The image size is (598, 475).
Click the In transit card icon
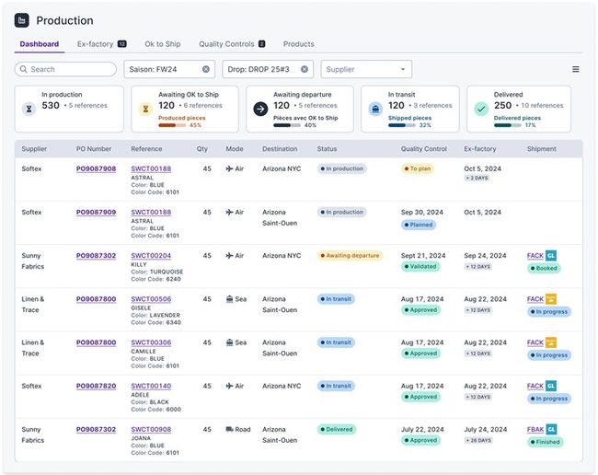click(x=375, y=109)
